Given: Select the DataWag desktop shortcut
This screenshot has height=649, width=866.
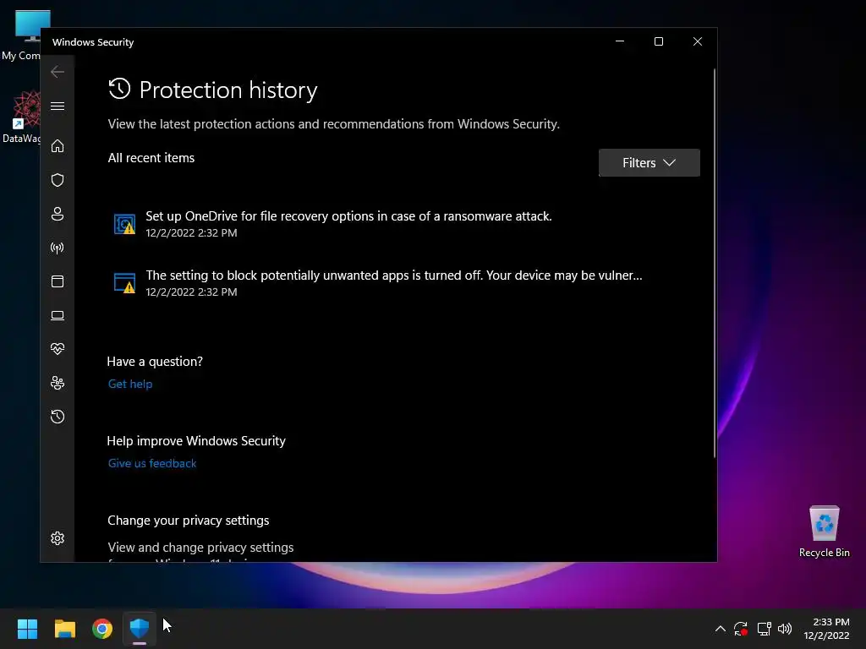Looking at the screenshot, I should tap(21, 117).
